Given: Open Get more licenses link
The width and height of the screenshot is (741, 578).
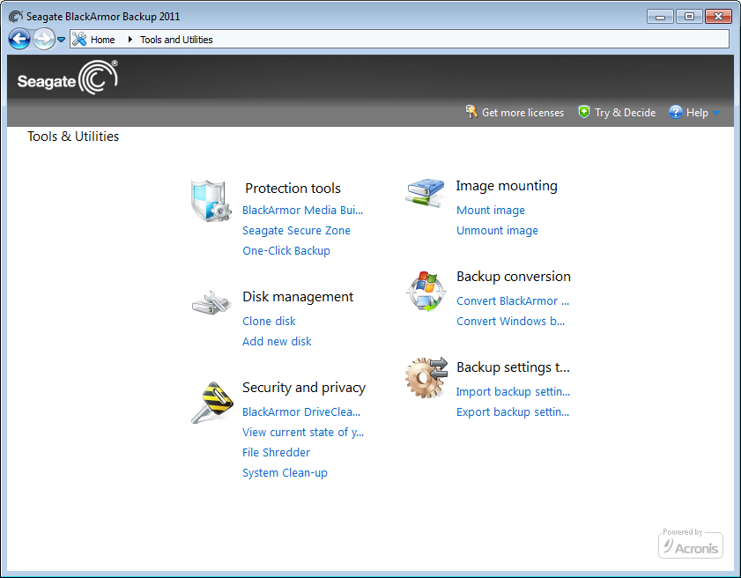Looking at the screenshot, I should (x=522, y=113).
